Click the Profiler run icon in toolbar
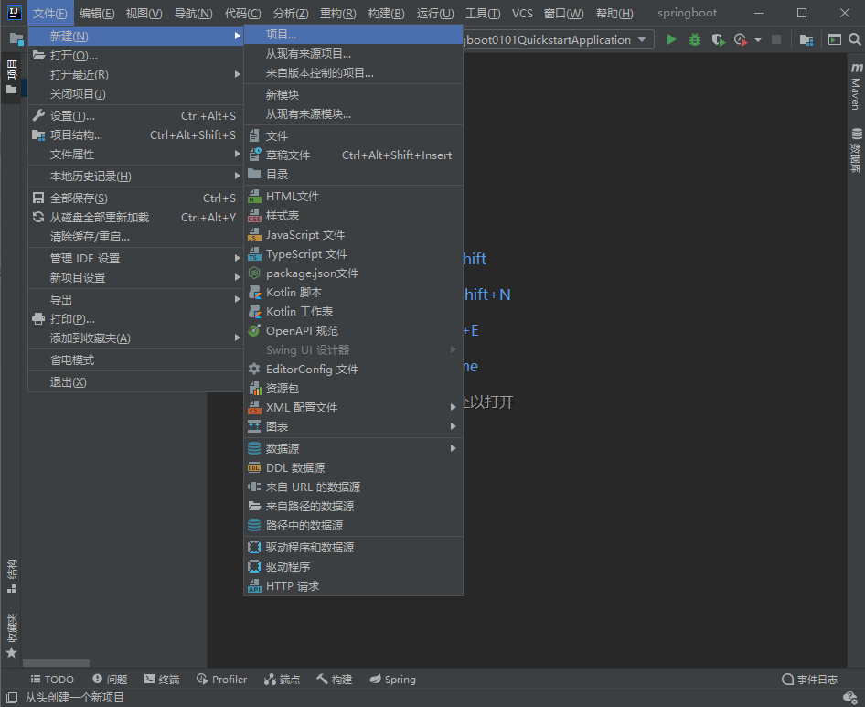This screenshot has height=707, width=865. [741, 39]
